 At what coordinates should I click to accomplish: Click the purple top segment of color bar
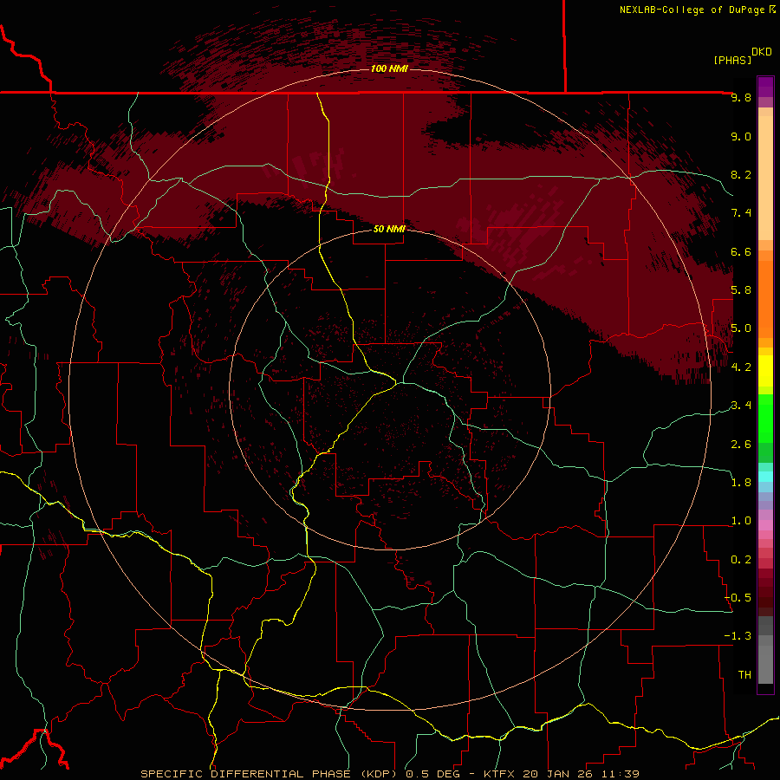point(765,87)
